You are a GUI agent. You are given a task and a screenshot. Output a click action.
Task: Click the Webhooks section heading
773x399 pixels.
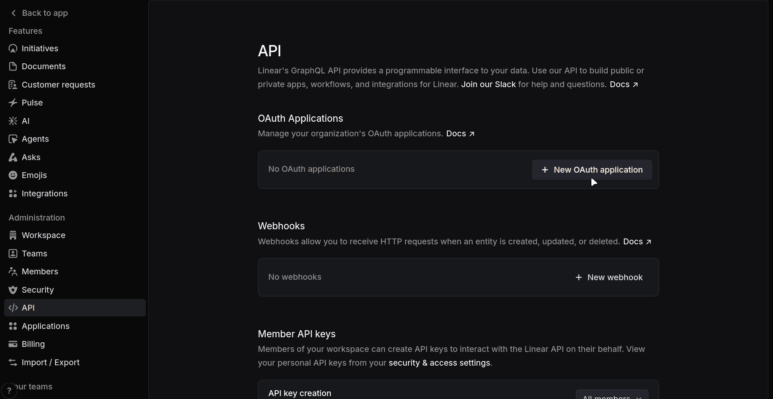(281, 226)
